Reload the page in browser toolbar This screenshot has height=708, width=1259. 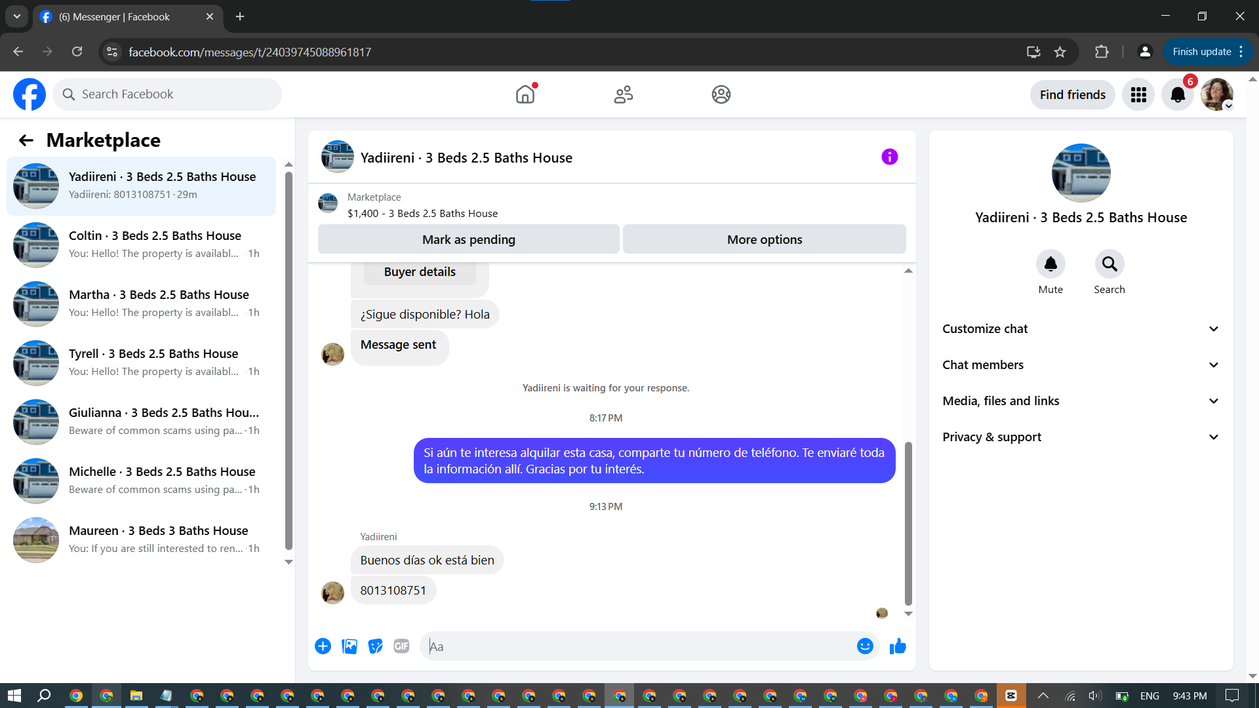(x=77, y=52)
